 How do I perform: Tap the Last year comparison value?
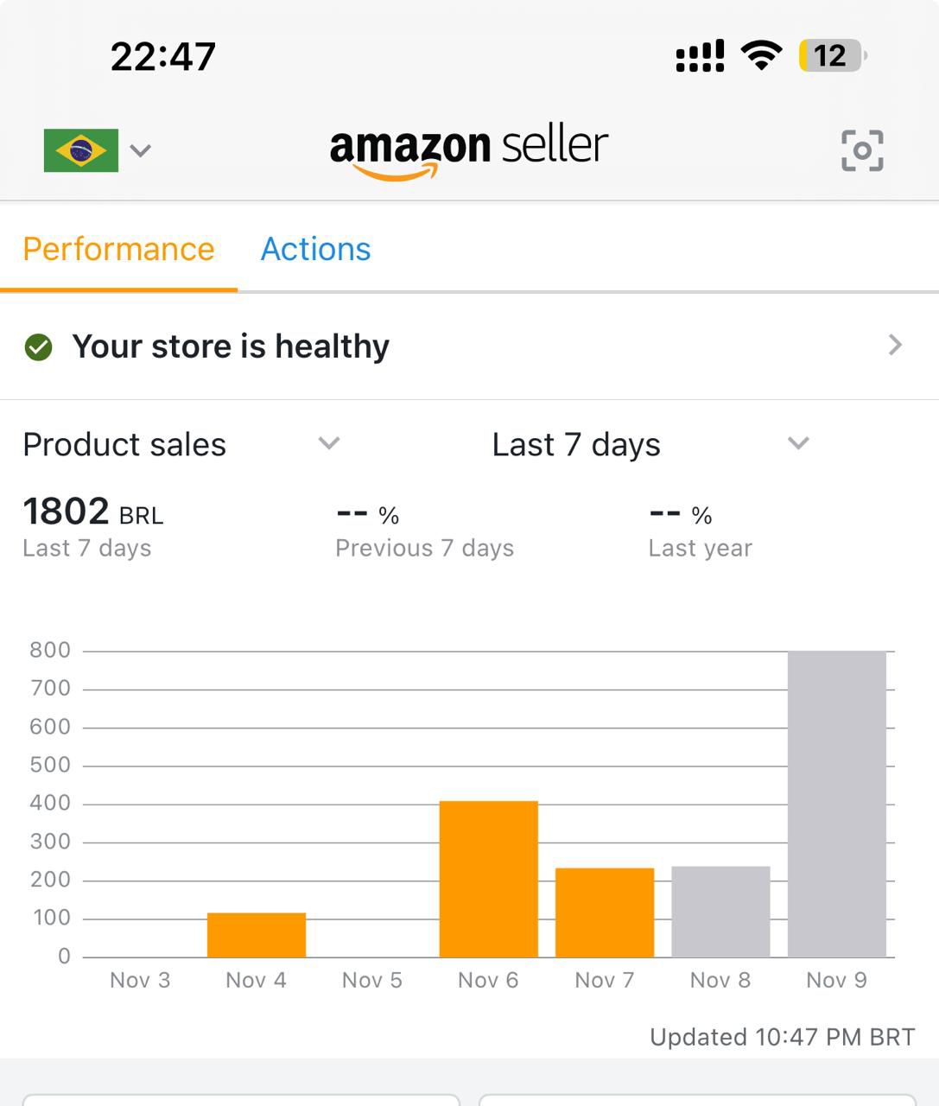700,529
